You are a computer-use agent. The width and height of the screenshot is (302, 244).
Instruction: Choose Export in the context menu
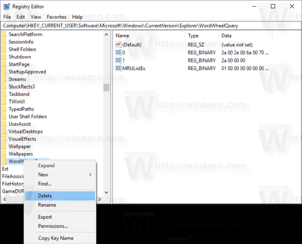click(x=60, y=217)
